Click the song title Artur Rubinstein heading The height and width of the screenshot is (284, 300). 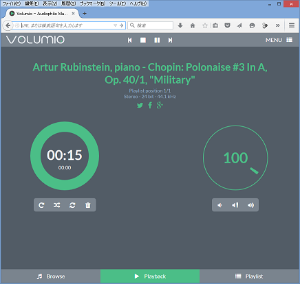(150, 73)
